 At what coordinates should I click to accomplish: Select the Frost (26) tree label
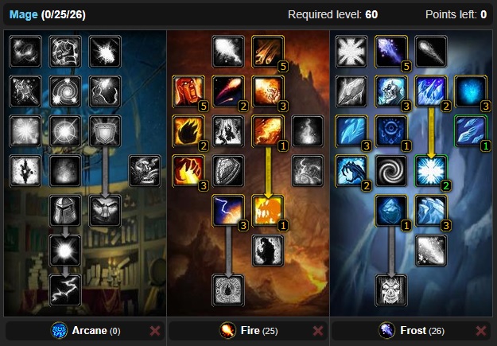[422, 330]
